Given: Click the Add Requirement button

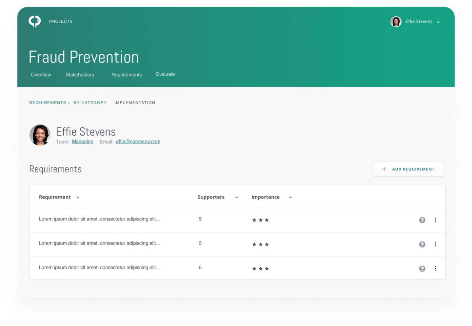Looking at the screenshot, I should pyautogui.click(x=408, y=169).
